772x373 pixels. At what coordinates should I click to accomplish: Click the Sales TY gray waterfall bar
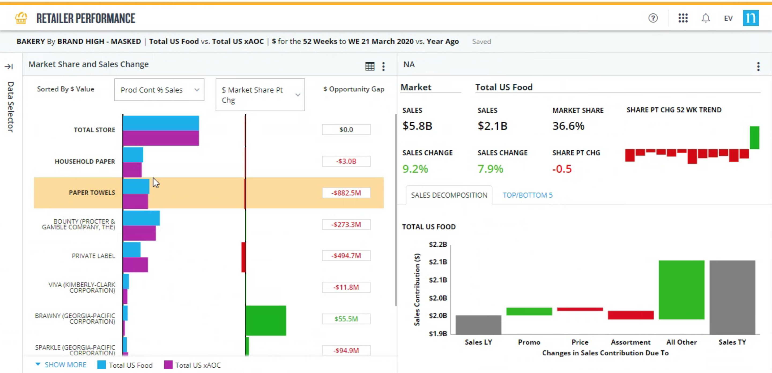[x=732, y=297]
